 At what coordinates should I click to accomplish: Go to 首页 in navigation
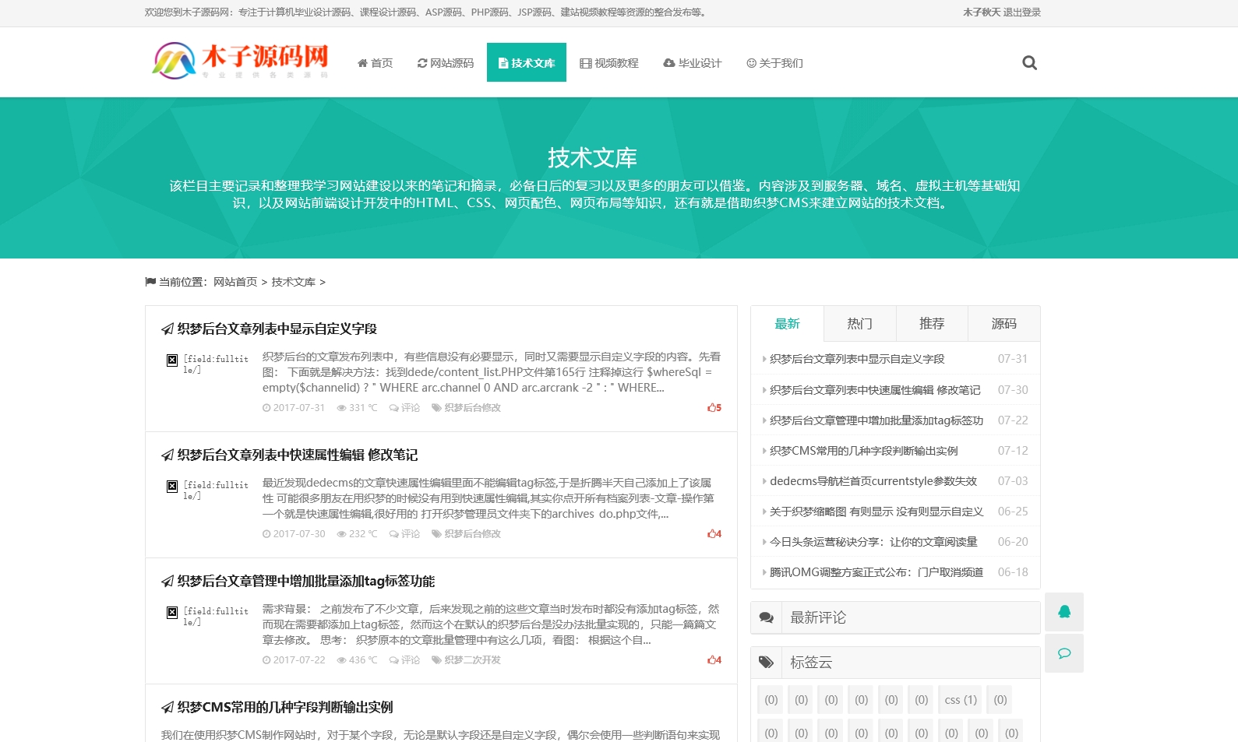click(375, 63)
